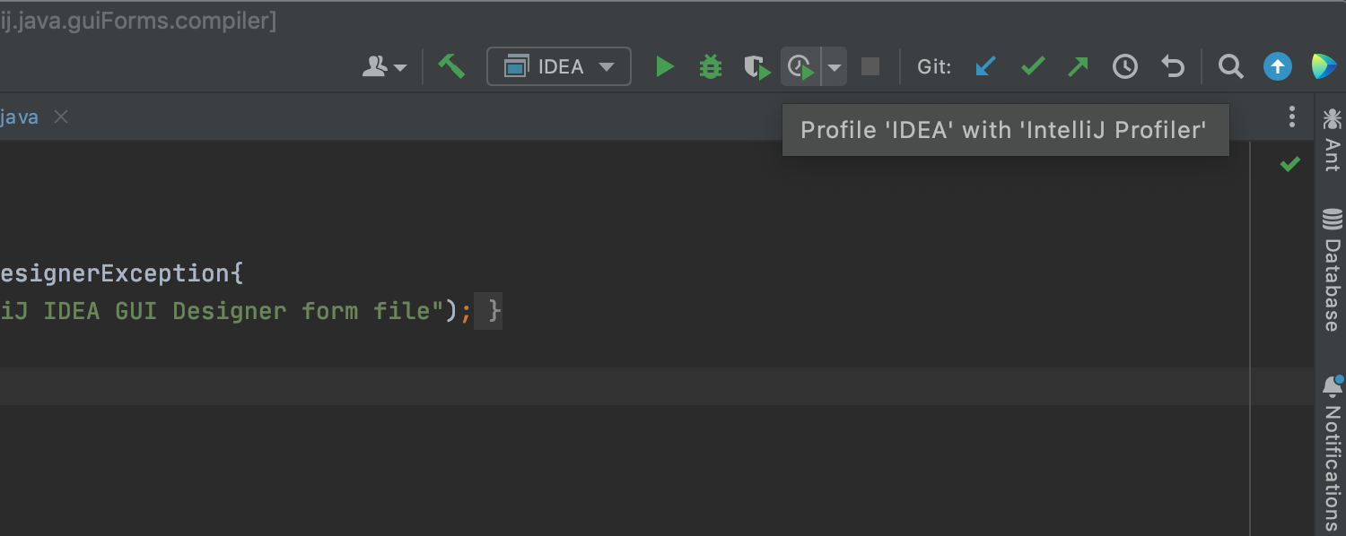Start debugging with the bug icon

[711, 66]
